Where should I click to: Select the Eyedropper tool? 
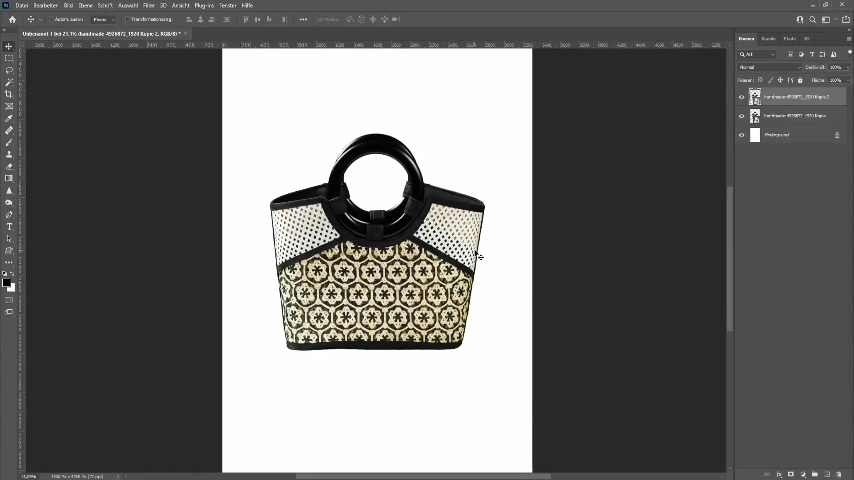click(x=9, y=118)
